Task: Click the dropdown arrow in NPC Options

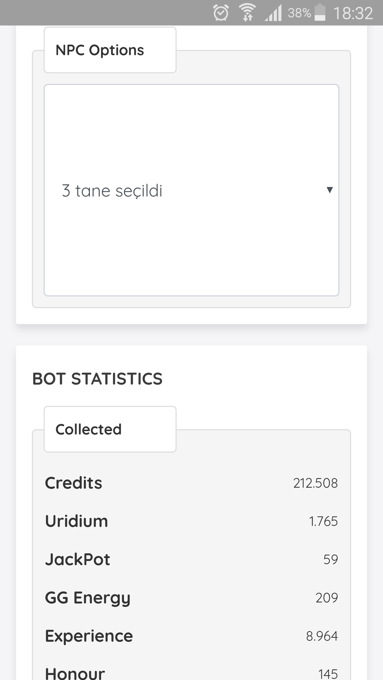Action: point(330,190)
